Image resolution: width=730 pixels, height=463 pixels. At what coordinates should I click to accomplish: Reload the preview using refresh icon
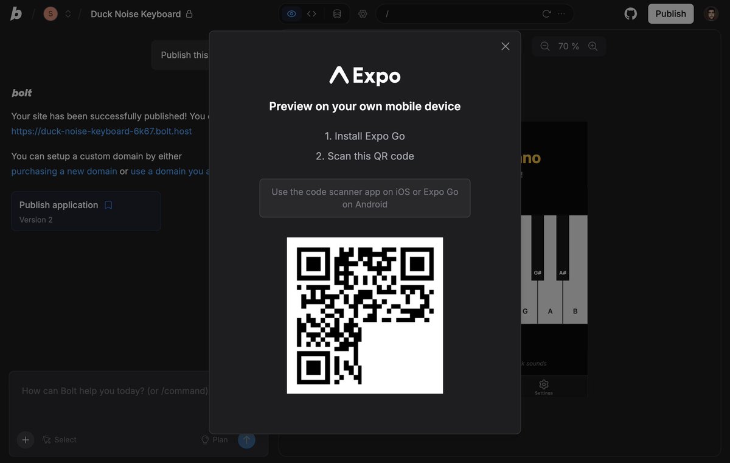[546, 13]
